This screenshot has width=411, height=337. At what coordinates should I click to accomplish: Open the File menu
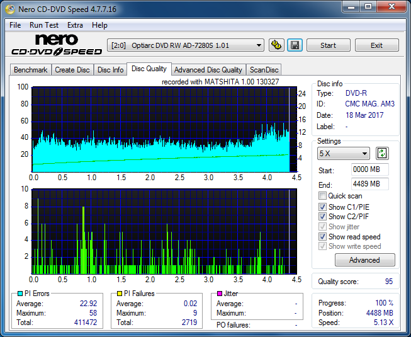[x=15, y=25]
